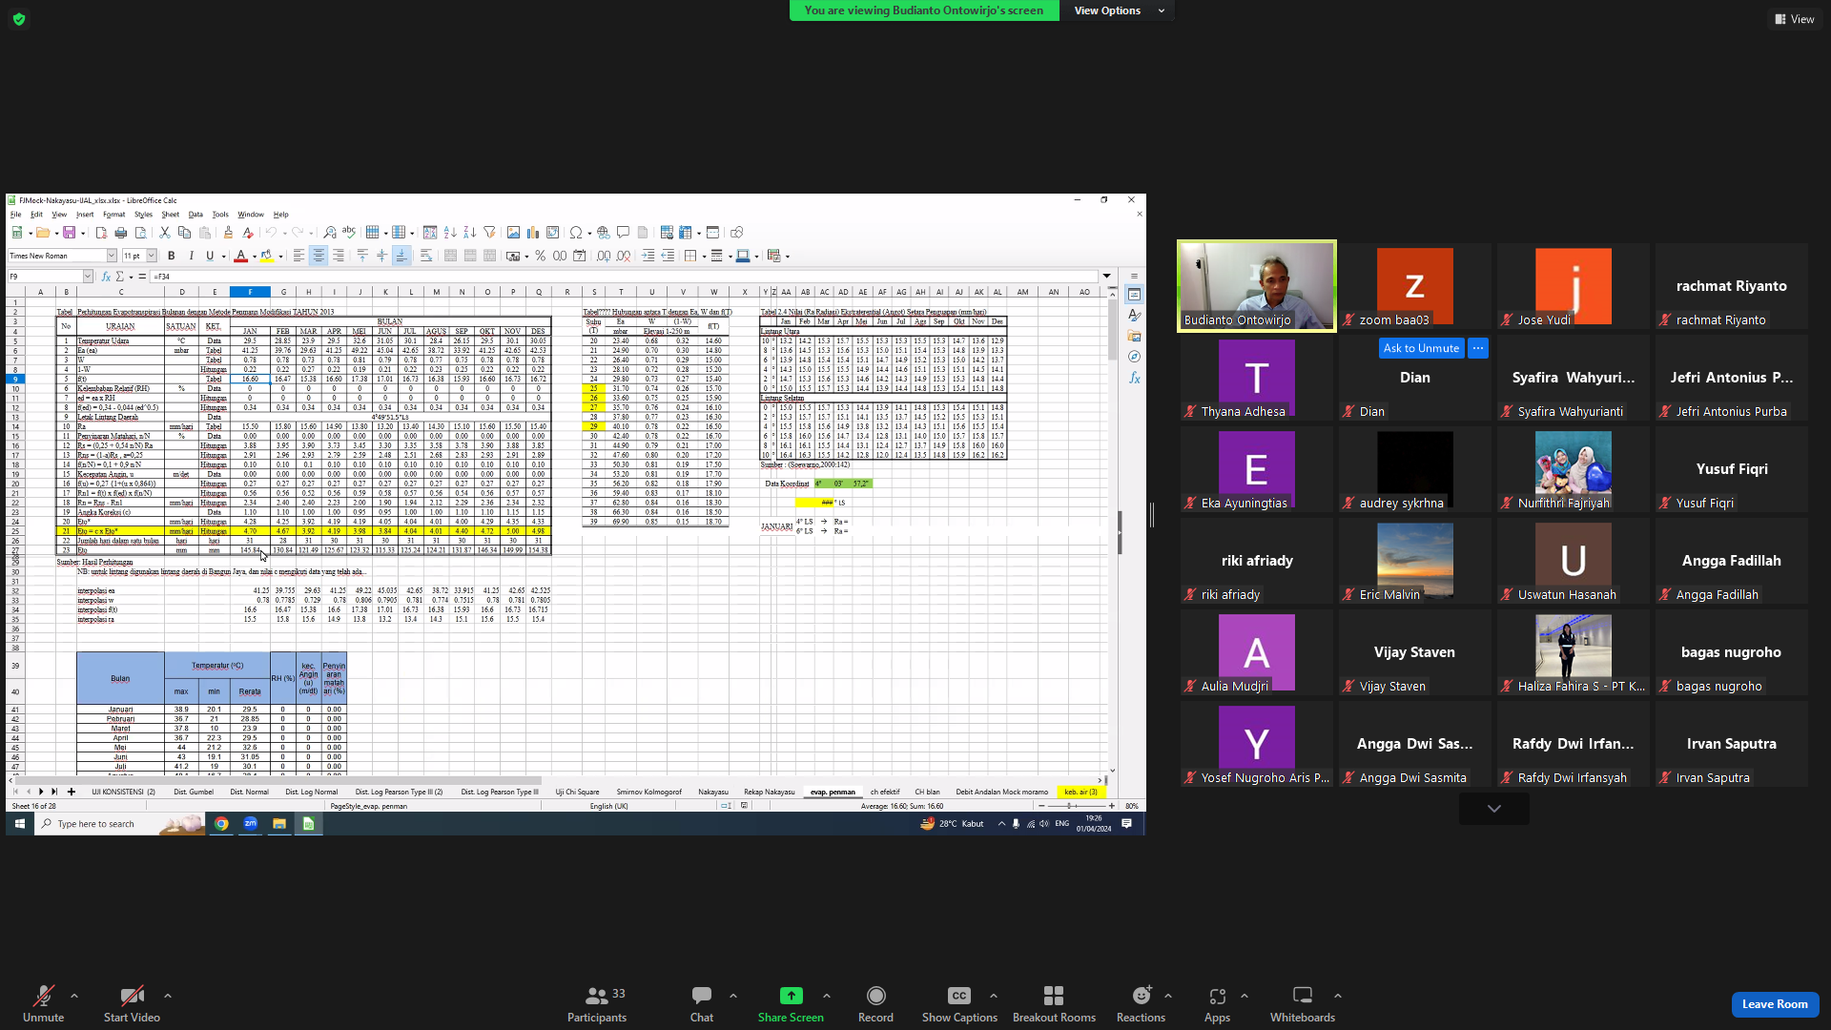The height and width of the screenshot is (1030, 1831).
Task: Expand more participants with the down chevron
Action: 1493,809
